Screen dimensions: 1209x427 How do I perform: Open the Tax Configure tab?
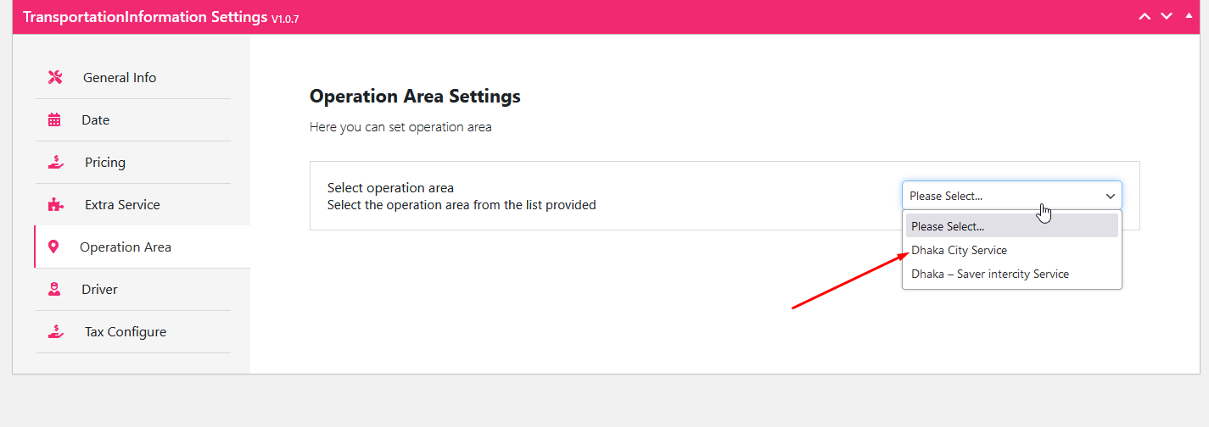coord(126,332)
